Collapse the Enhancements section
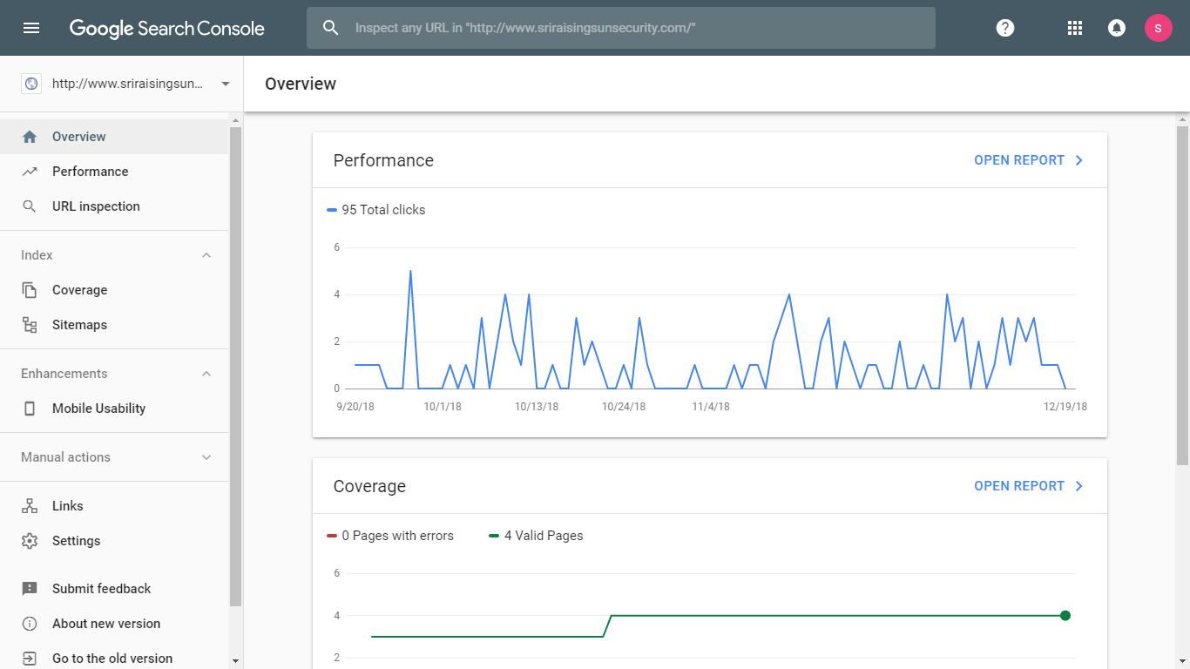The width and height of the screenshot is (1190, 669). pos(206,374)
